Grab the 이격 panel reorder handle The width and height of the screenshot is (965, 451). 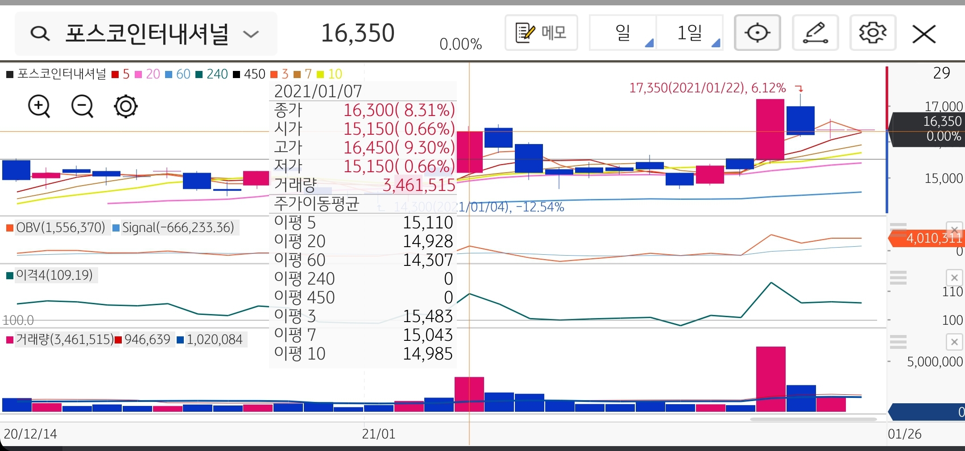(898, 277)
